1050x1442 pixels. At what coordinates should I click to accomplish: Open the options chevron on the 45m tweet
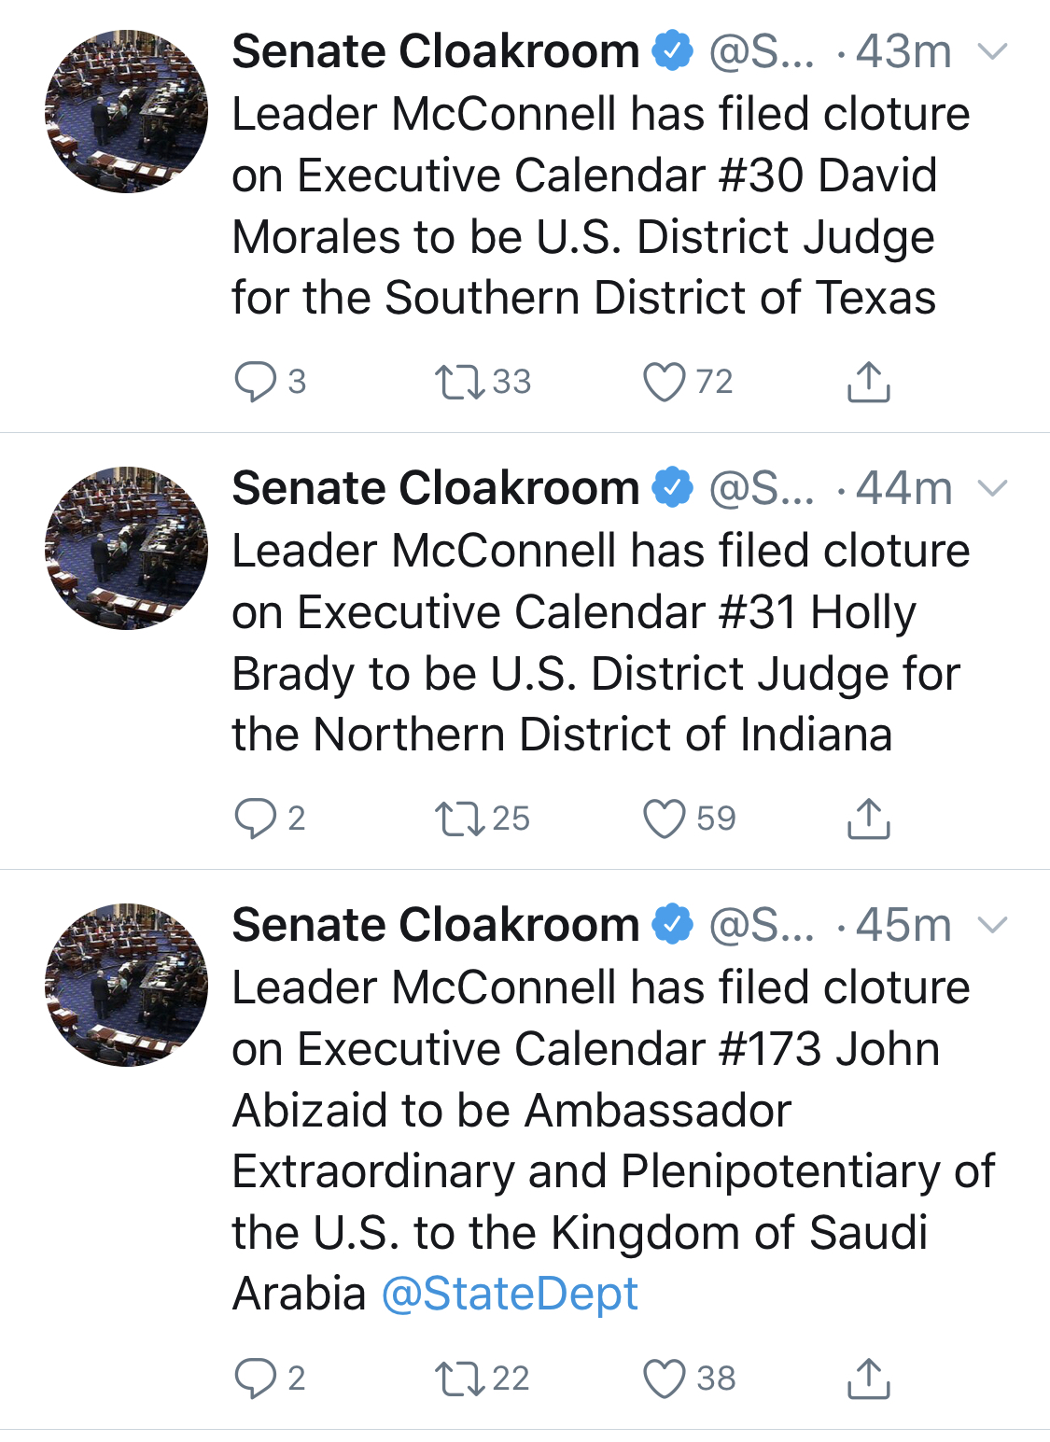coord(992,925)
